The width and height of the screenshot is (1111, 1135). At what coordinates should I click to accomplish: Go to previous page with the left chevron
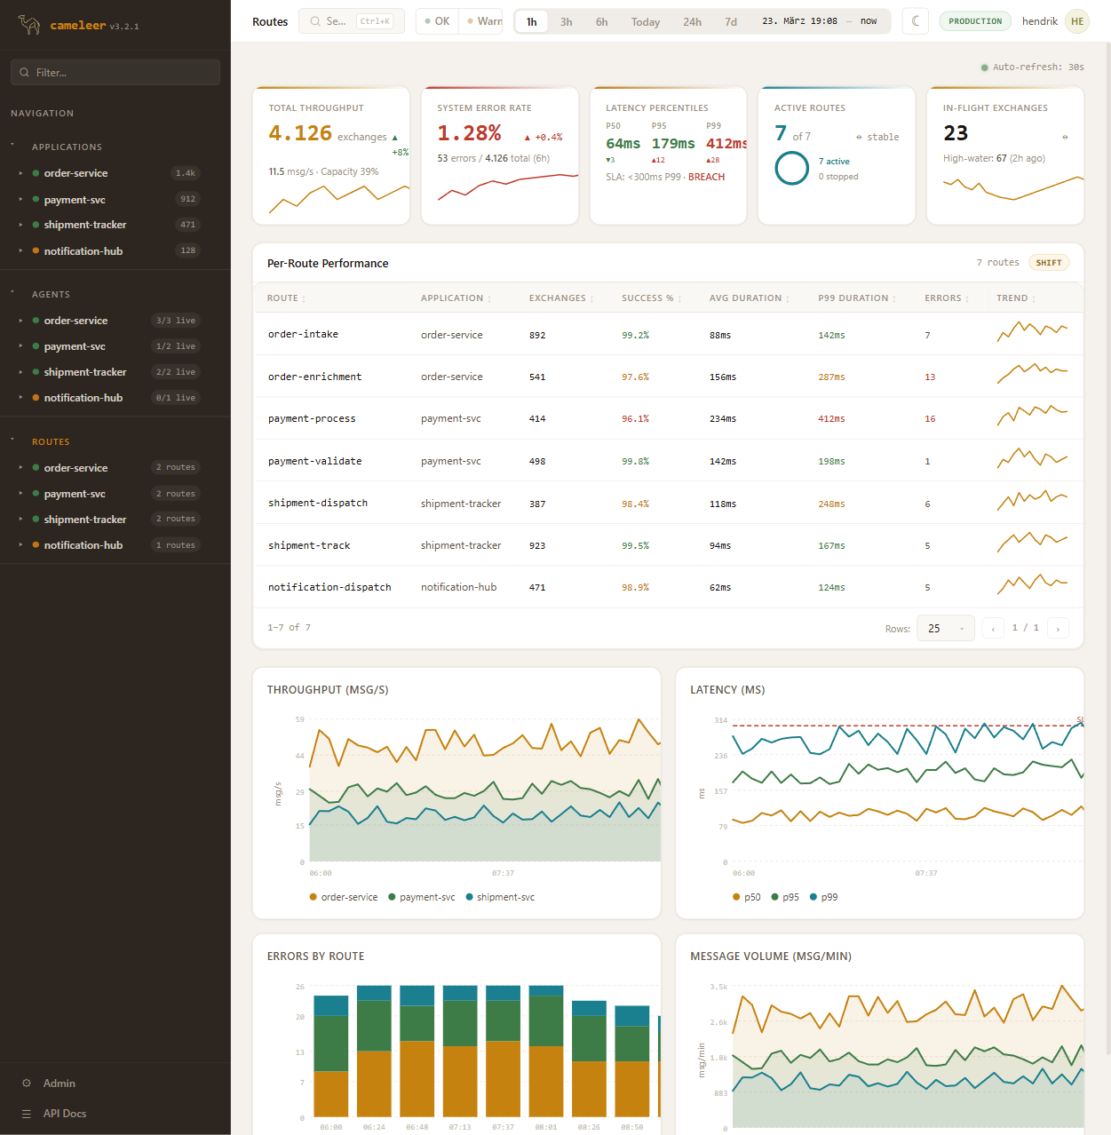point(993,629)
